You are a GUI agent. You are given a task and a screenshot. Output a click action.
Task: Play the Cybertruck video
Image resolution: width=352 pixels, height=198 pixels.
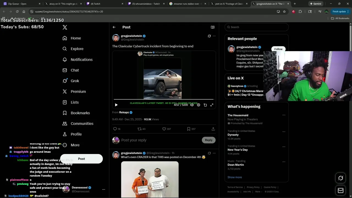pos(116,105)
